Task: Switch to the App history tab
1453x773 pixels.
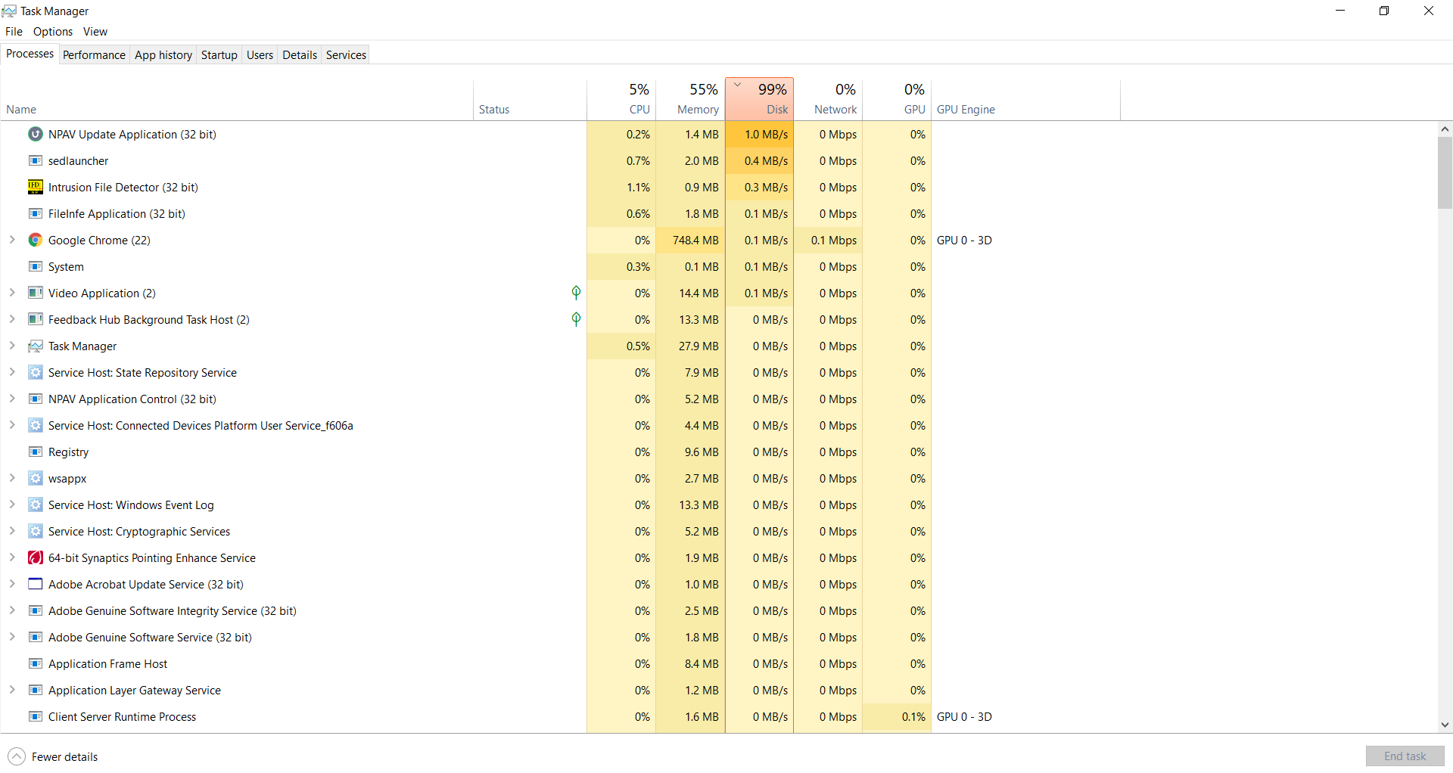Action: (x=163, y=54)
